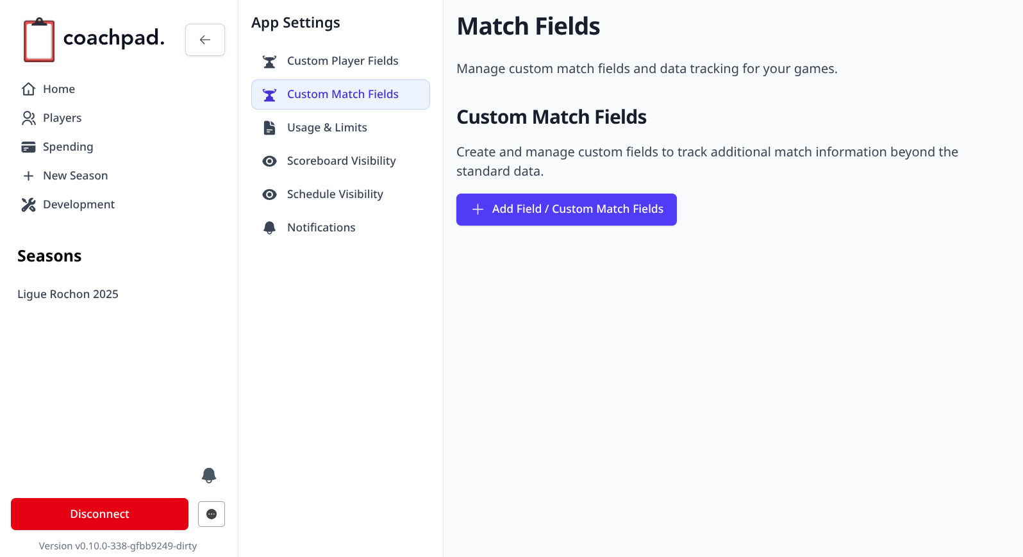Screen dimensions: 1023x557
Task: Click the Players people icon
Action: pyautogui.click(x=28, y=118)
